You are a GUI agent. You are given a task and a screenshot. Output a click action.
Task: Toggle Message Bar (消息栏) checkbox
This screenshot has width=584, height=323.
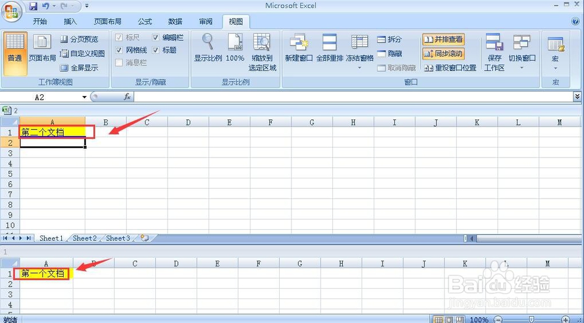point(119,62)
